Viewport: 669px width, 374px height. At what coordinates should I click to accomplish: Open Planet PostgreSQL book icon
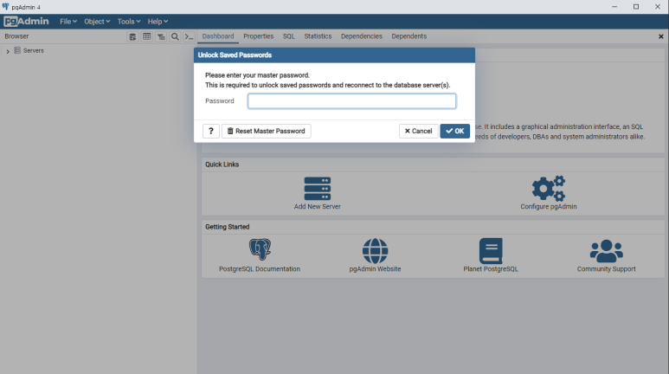pyautogui.click(x=491, y=251)
